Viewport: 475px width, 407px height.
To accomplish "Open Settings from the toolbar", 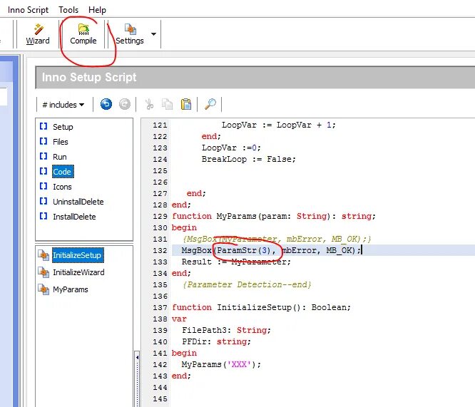I will coord(130,34).
